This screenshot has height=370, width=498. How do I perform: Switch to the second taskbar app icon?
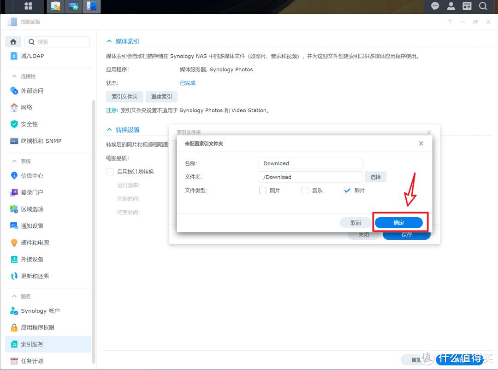coord(74,6)
